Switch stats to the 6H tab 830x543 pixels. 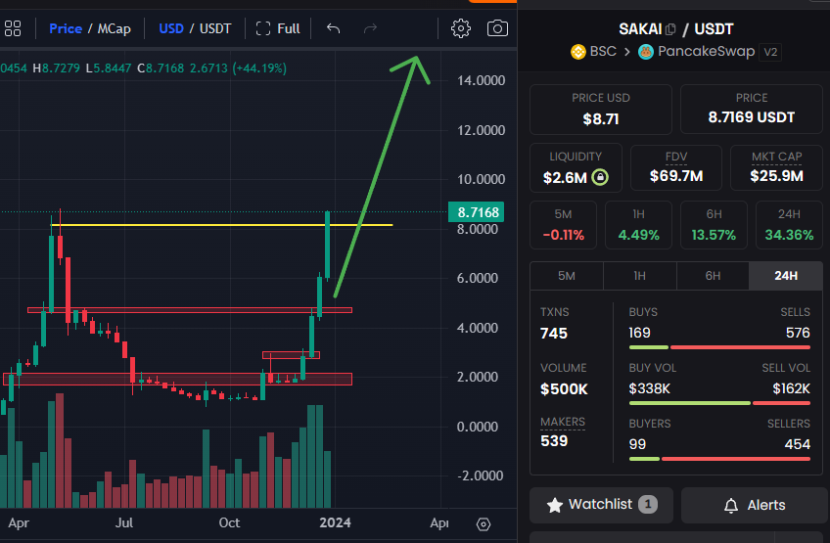click(713, 276)
